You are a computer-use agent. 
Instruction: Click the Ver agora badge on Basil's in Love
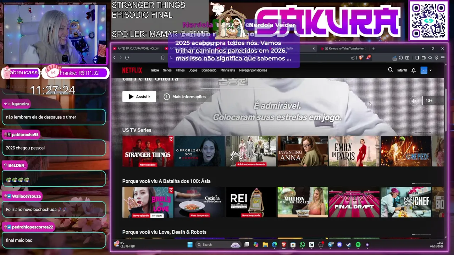(157, 215)
